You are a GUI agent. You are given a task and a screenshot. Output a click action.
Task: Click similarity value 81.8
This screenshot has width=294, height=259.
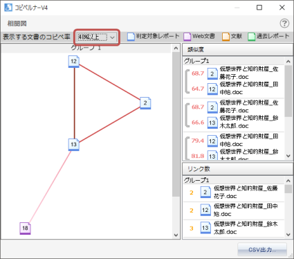(x=198, y=156)
